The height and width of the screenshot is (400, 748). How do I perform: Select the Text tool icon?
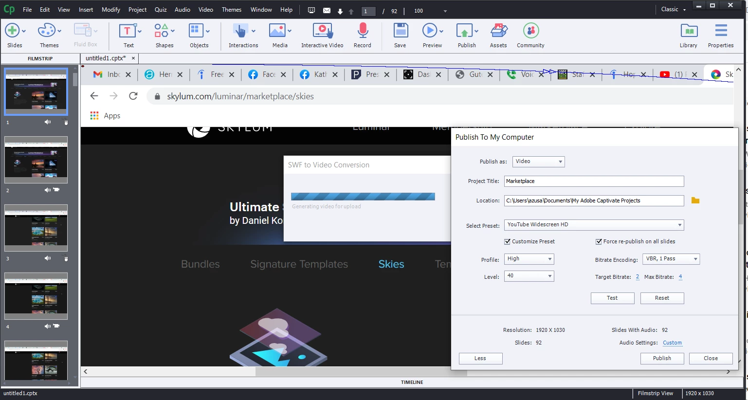click(127, 31)
